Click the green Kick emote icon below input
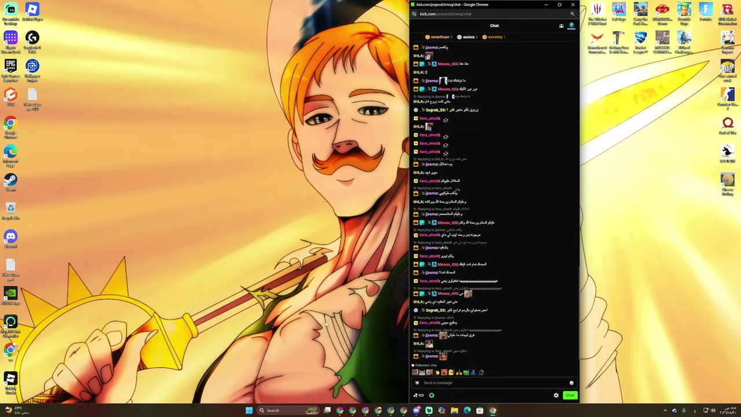Image resolution: width=741 pixels, height=417 pixels. click(x=431, y=396)
